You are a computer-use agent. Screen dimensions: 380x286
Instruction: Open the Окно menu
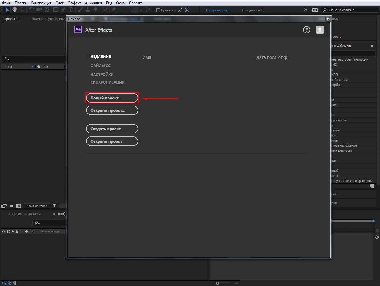[x=120, y=3]
